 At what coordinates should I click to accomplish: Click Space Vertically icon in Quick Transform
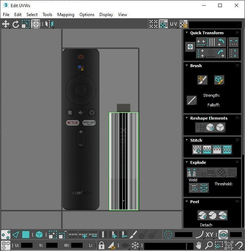click(x=234, y=53)
